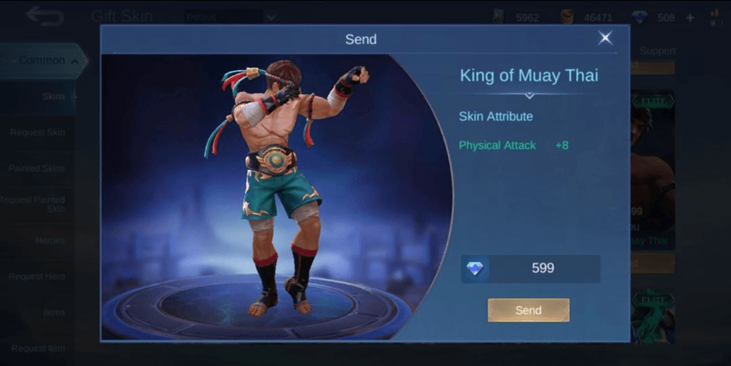The height and width of the screenshot is (366, 731).
Task: Open Request Skin in sidebar
Action: 38,132
